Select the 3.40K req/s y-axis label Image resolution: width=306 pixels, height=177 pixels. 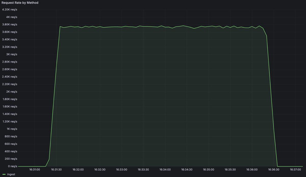pyautogui.click(x=9, y=39)
